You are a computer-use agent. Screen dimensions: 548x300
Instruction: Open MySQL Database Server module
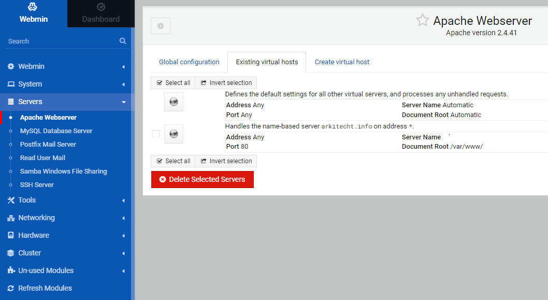click(x=56, y=131)
